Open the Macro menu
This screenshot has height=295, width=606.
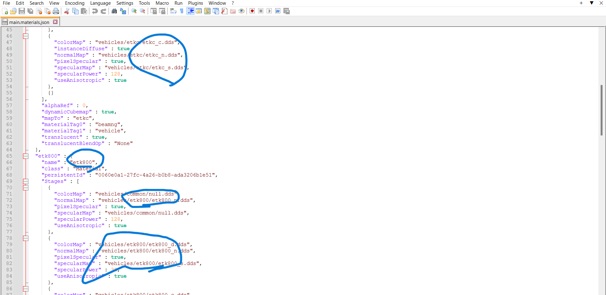click(x=162, y=3)
